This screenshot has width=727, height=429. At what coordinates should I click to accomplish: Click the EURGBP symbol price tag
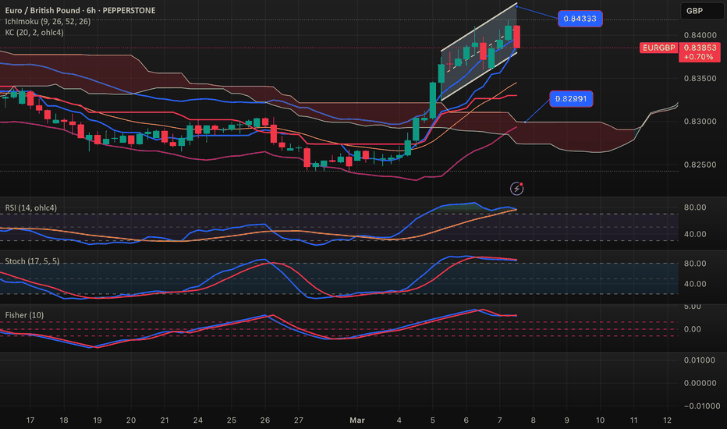[659, 48]
